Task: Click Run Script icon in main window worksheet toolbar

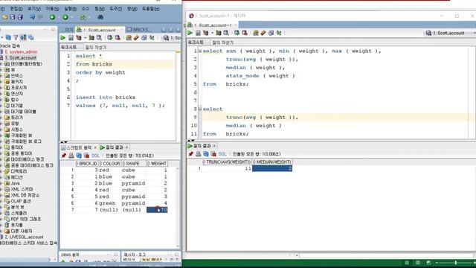Action: pos(71,38)
